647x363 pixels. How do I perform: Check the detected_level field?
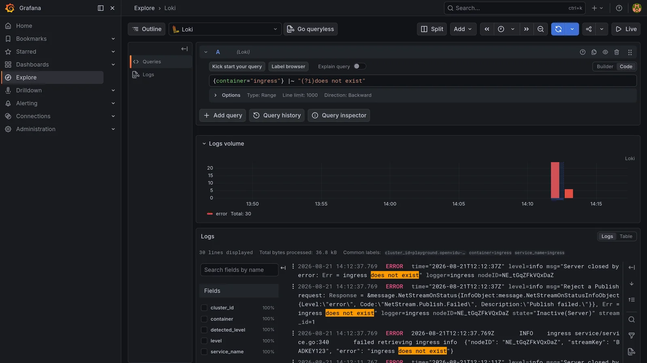click(x=204, y=330)
